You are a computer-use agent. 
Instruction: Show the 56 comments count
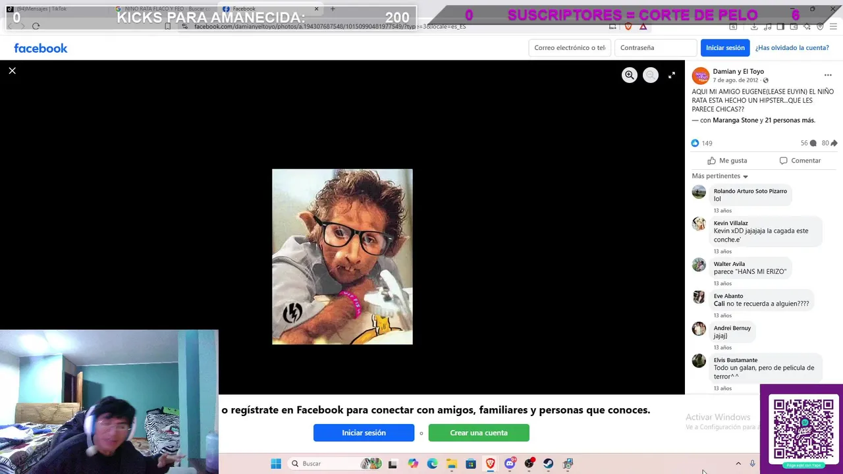pos(808,143)
